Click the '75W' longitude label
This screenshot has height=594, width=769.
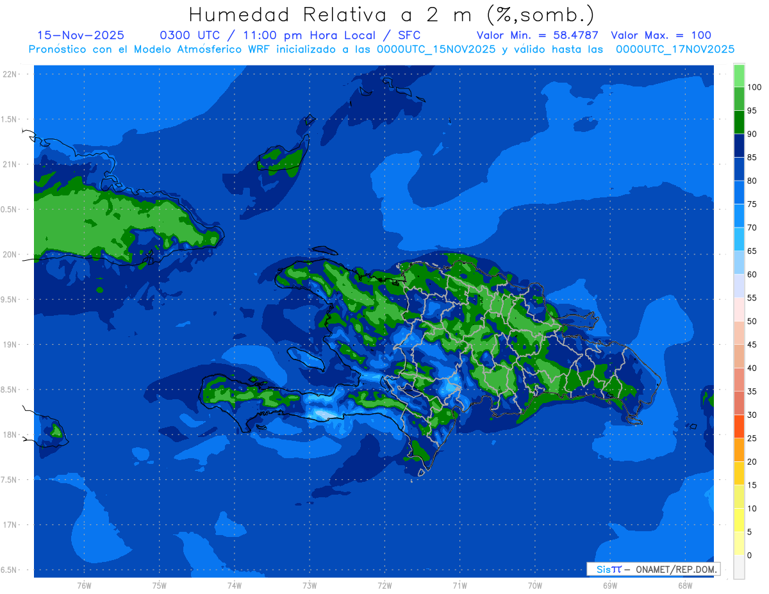pyautogui.click(x=159, y=585)
